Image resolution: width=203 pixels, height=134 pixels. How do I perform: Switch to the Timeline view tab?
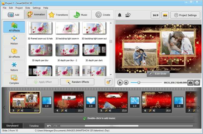34,126
